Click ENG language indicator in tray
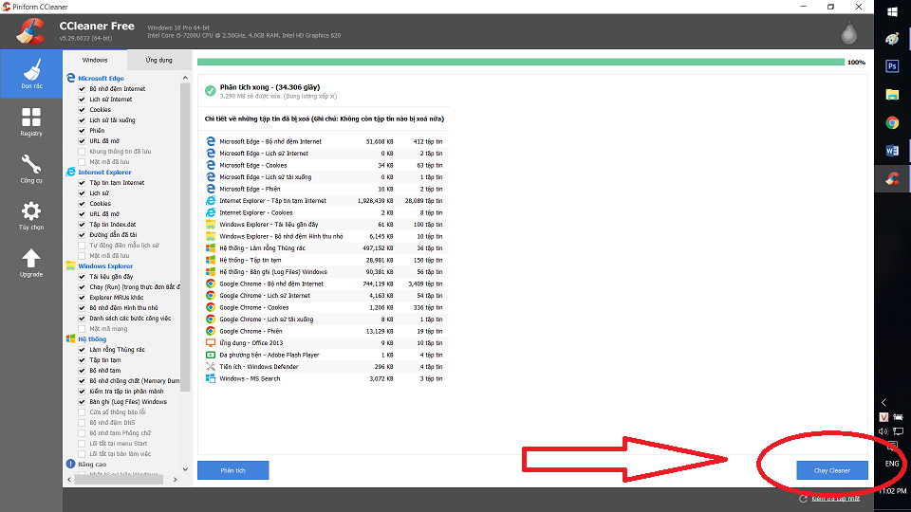Screen dimensions: 911x512 pyautogui.click(x=892, y=464)
